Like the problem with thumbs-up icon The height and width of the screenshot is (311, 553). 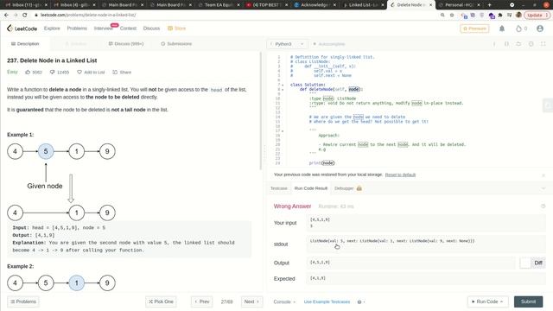click(28, 72)
